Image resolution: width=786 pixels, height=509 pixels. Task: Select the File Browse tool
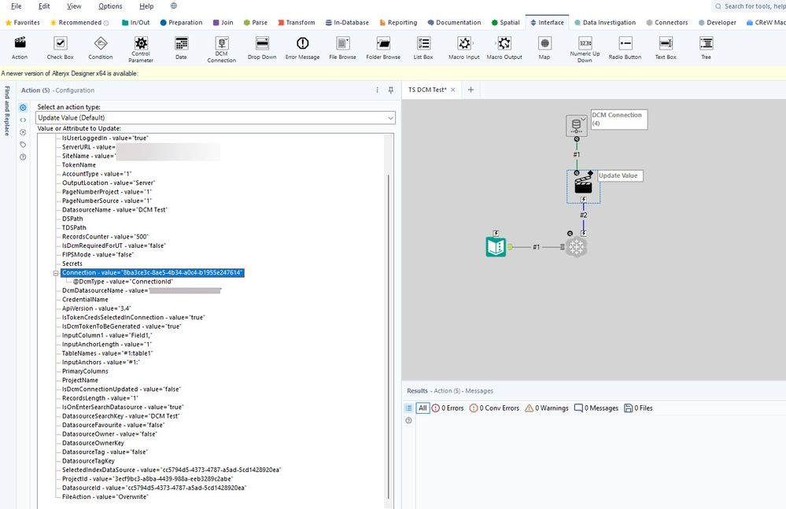(x=343, y=47)
